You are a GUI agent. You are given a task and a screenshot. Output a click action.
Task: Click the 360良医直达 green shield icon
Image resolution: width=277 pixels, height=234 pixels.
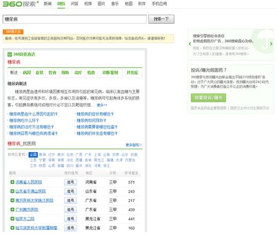pyautogui.click(x=10, y=55)
